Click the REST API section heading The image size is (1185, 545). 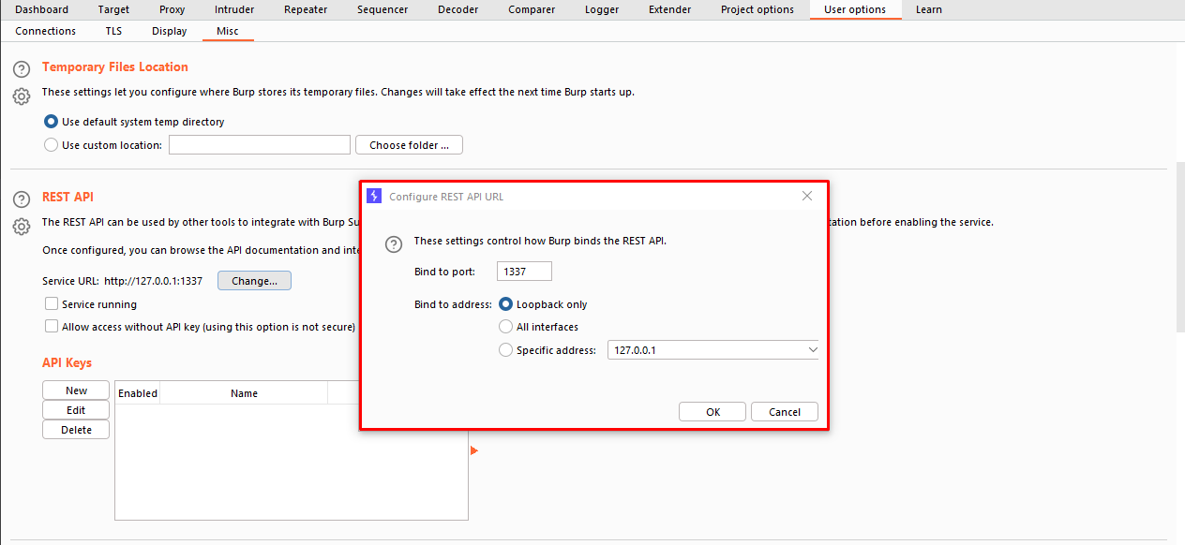point(68,197)
